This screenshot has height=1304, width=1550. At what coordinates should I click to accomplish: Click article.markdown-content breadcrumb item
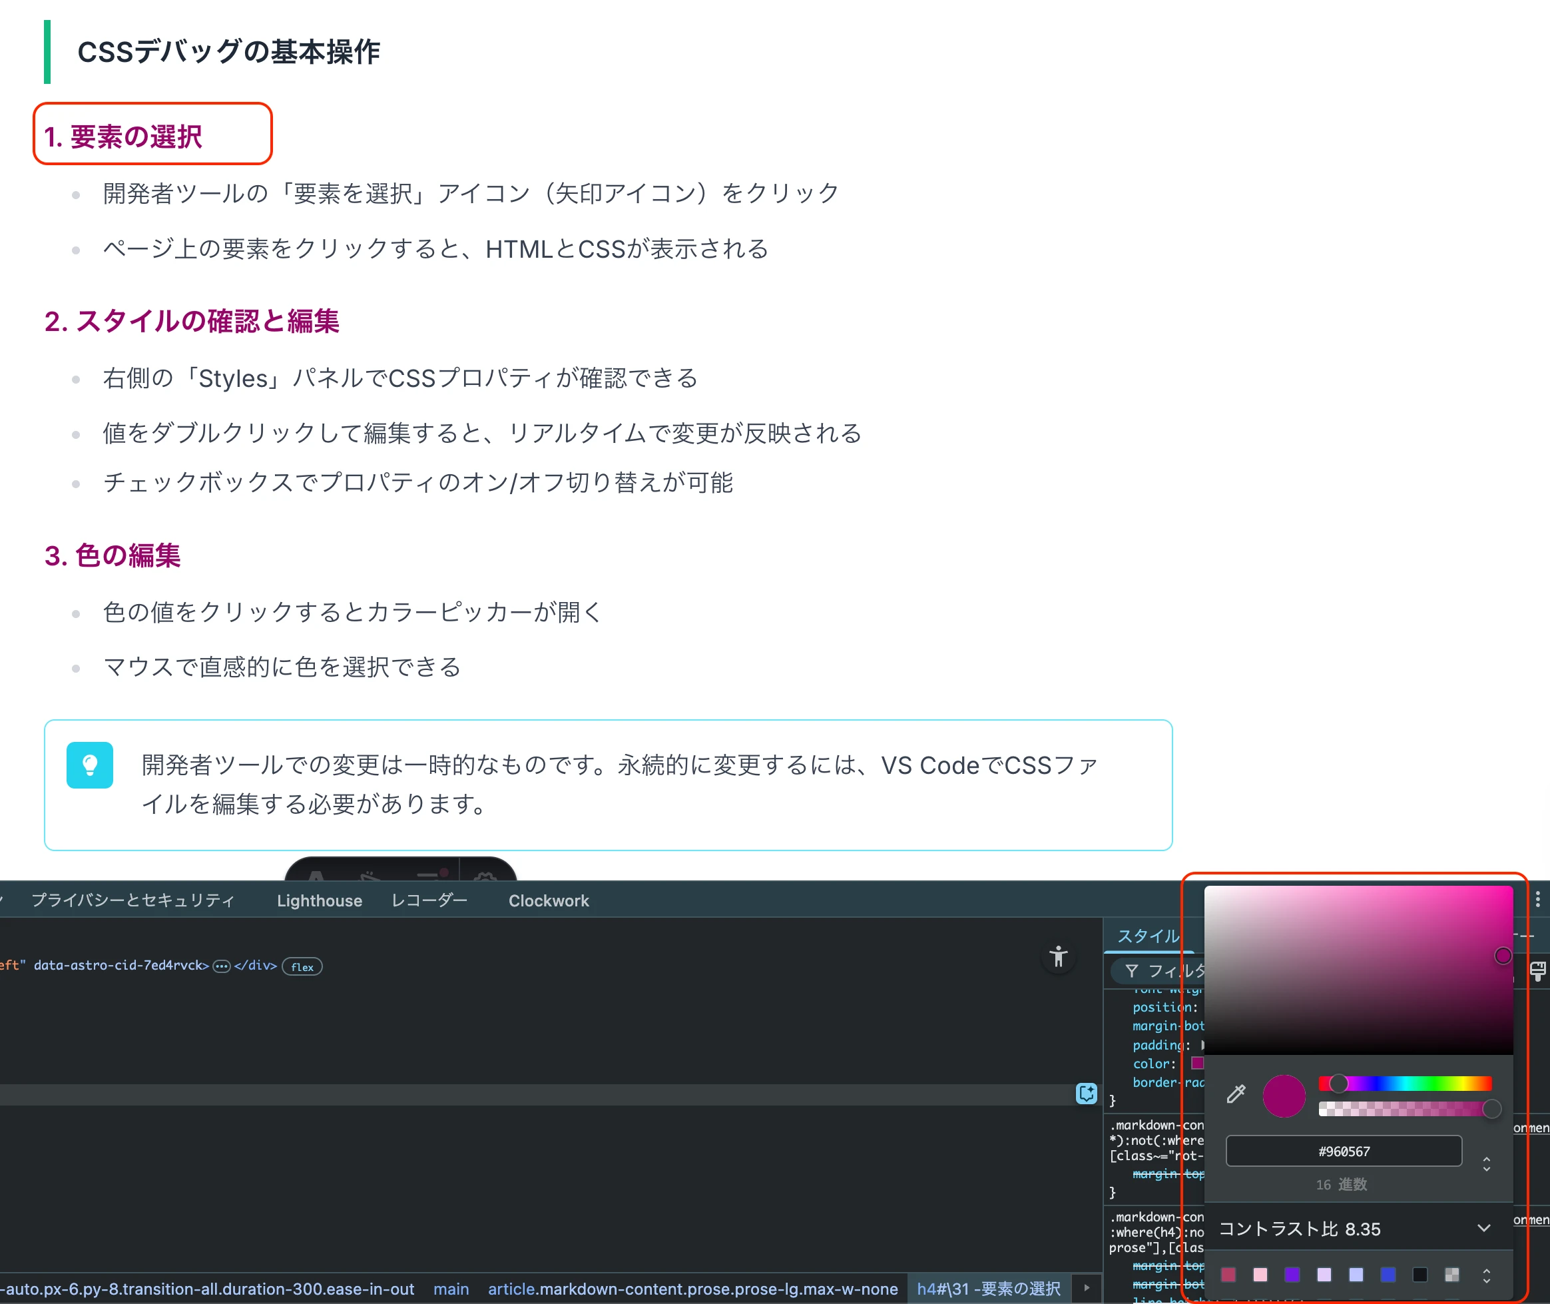(x=692, y=1289)
